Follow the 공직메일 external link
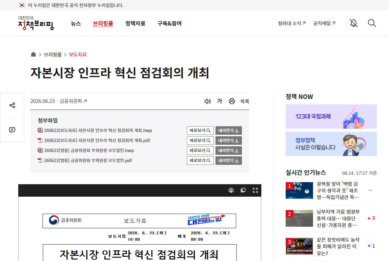The height and width of the screenshot is (261, 389). point(325,23)
